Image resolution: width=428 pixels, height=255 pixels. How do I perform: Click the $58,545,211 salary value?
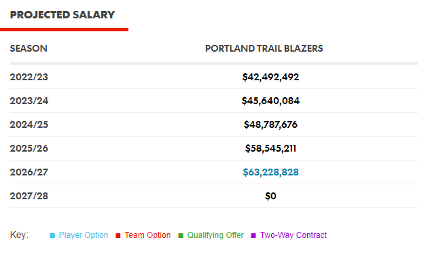(270, 148)
